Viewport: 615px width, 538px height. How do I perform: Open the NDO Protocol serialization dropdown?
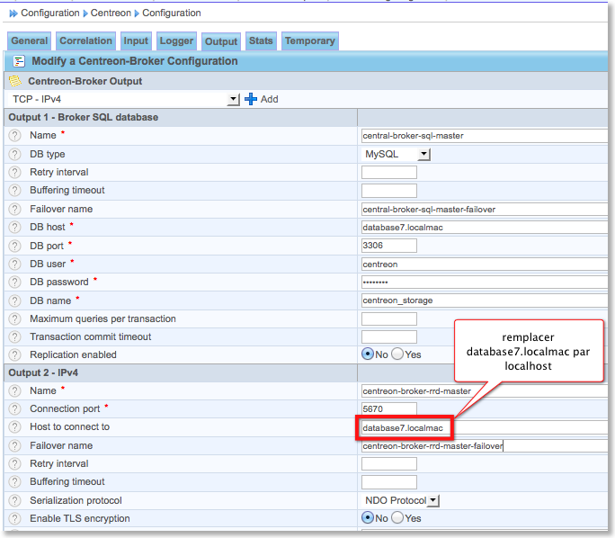432,500
